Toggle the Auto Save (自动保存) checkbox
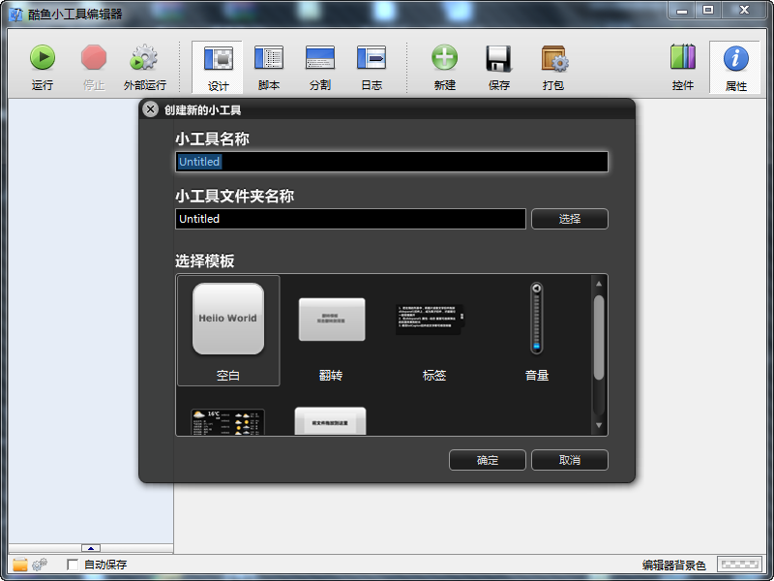 coord(73,565)
